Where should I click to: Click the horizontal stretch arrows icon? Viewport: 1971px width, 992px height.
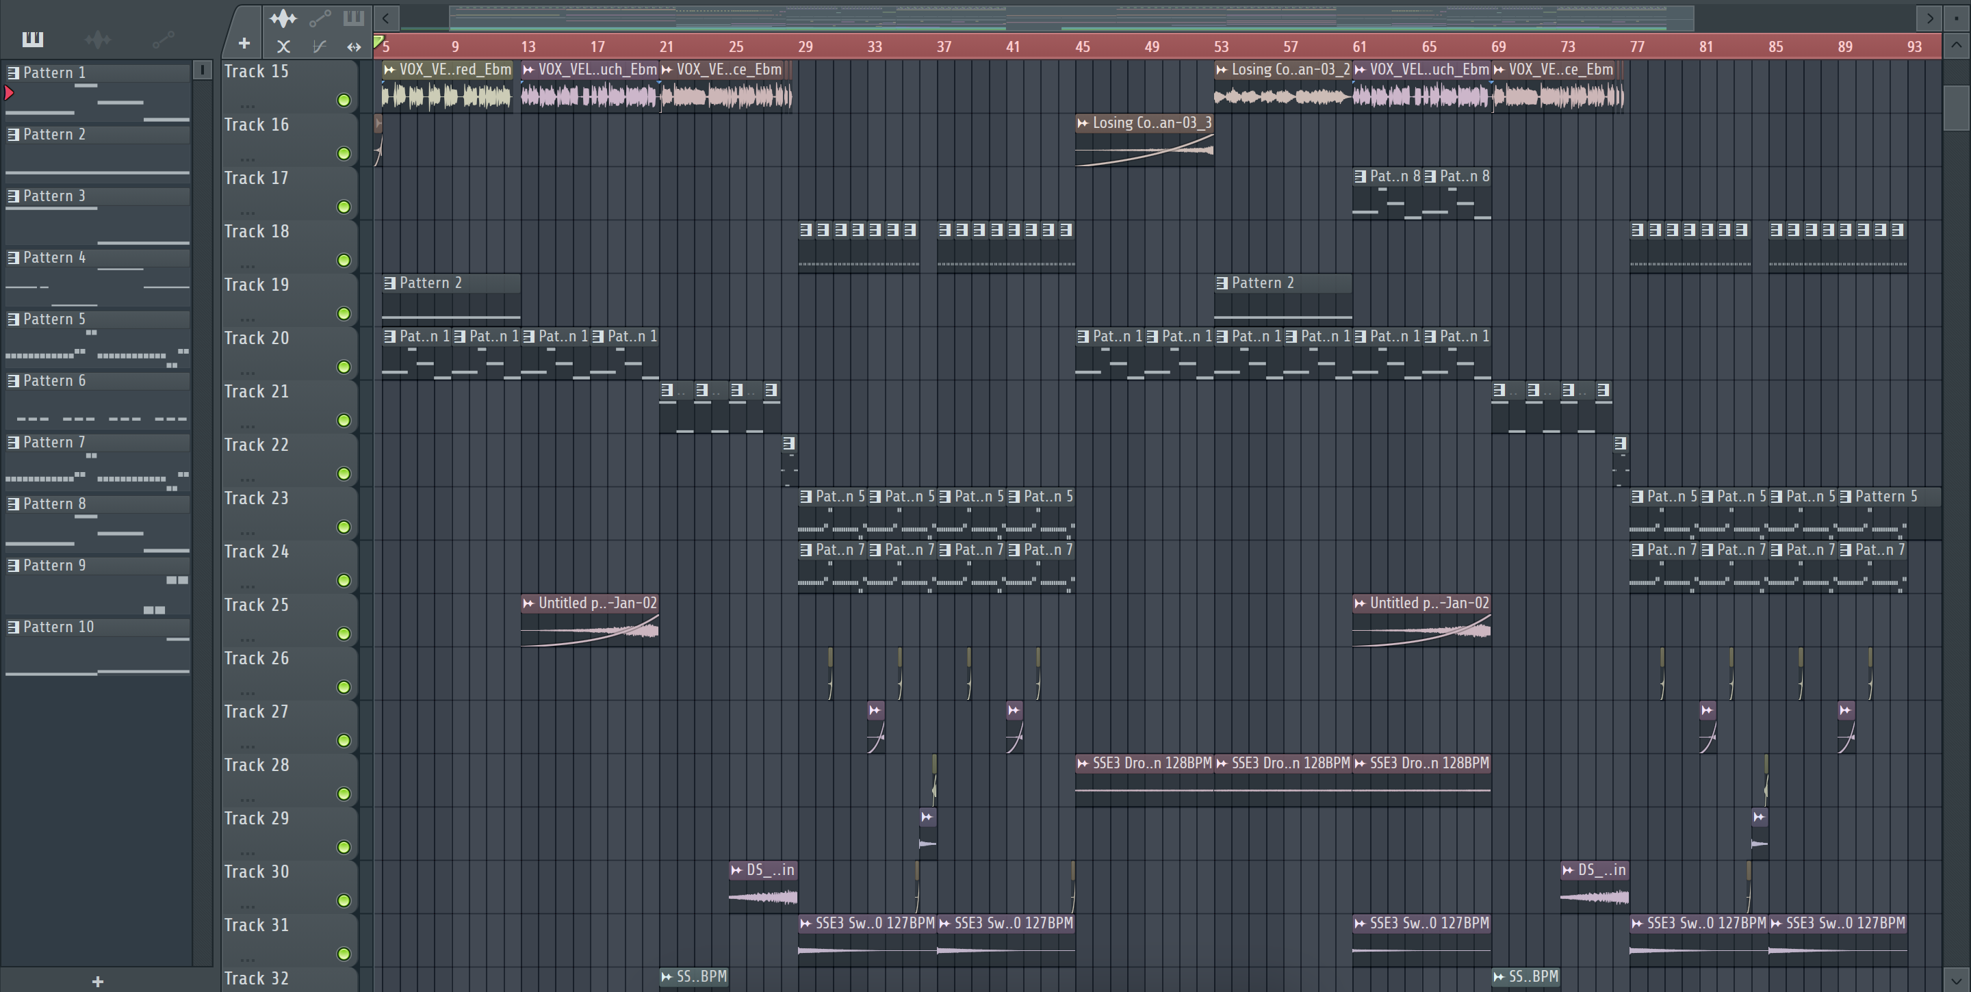(x=354, y=47)
